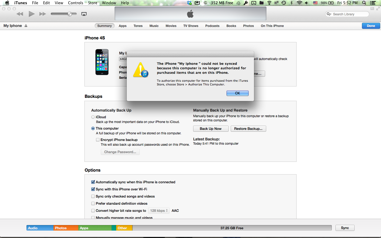The width and height of the screenshot is (381, 238).
Task: Click the AirPlay icon in iTunes
Action: [84, 14]
